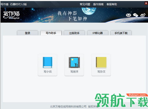
Task: Open the 手机端下载 tab
Action: 121,33
